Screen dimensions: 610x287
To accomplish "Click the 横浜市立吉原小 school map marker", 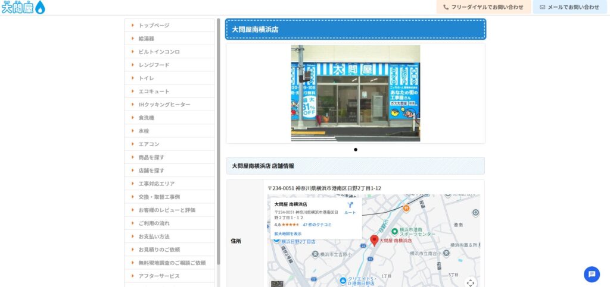I will 315,254.
